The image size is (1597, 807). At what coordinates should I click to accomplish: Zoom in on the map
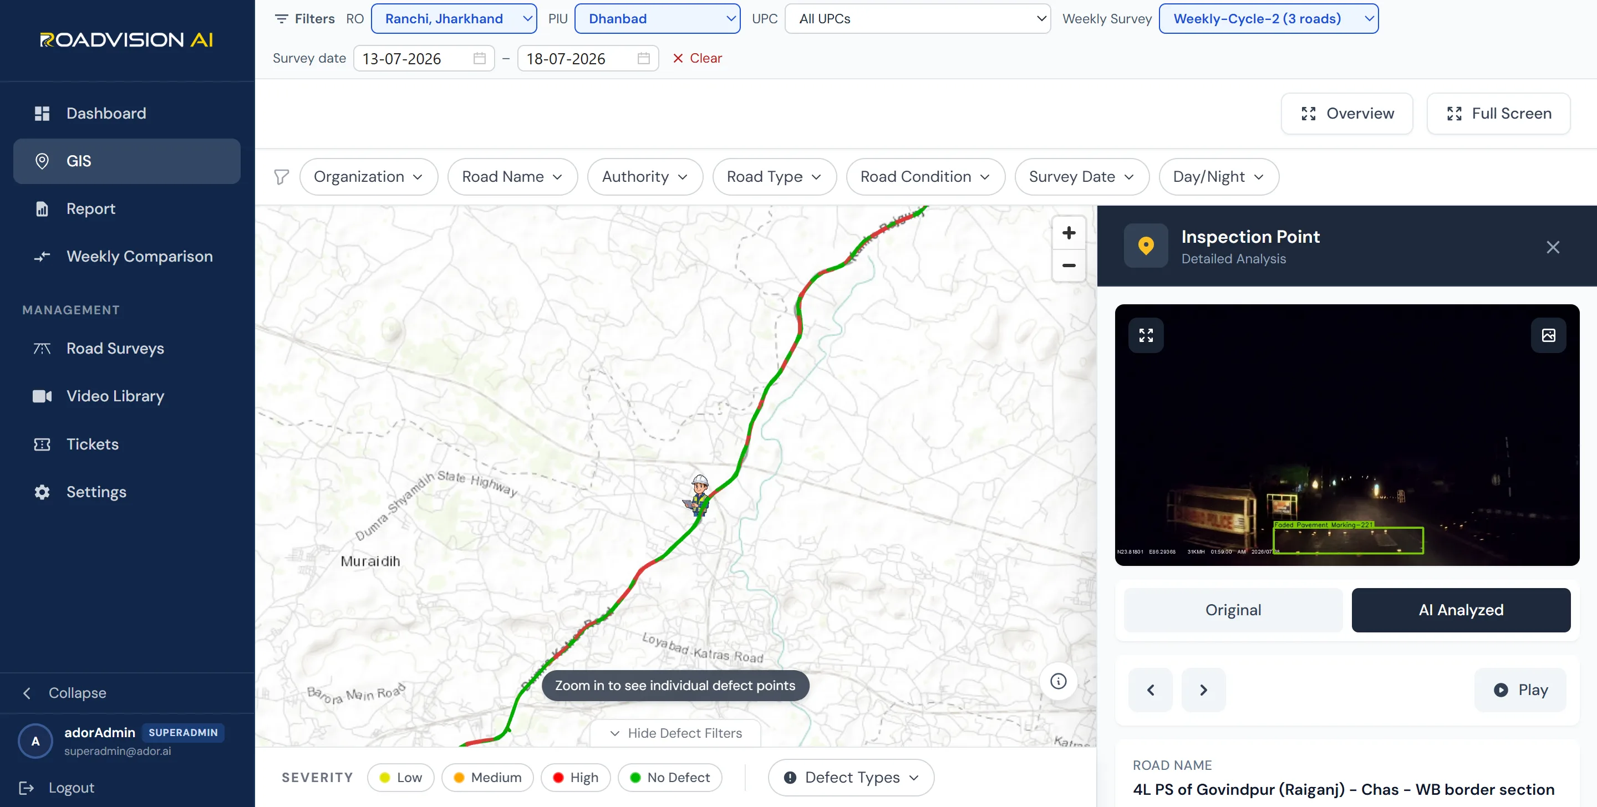pos(1069,233)
